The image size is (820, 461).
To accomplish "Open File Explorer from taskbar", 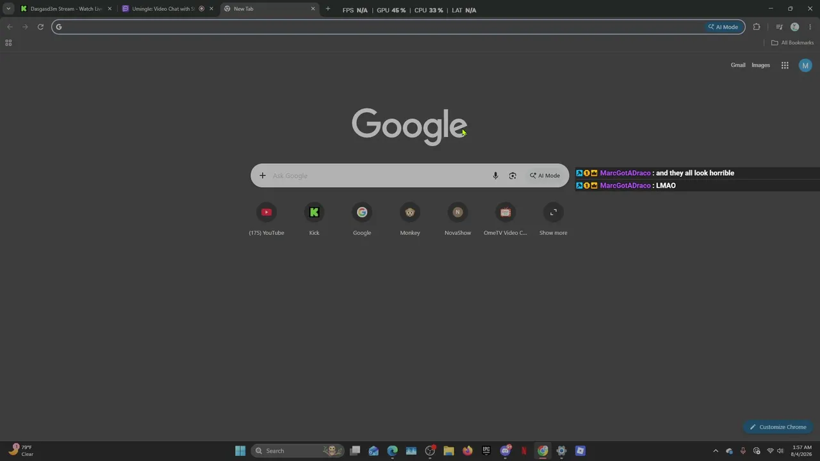I will click(448, 451).
